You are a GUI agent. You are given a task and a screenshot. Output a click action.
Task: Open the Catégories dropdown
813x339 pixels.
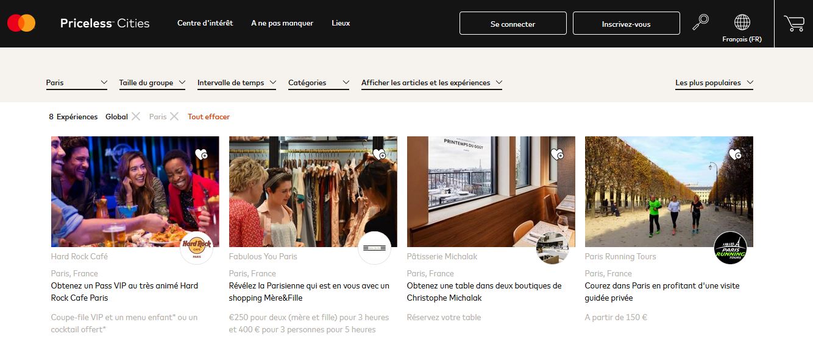(x=319, y=83)
